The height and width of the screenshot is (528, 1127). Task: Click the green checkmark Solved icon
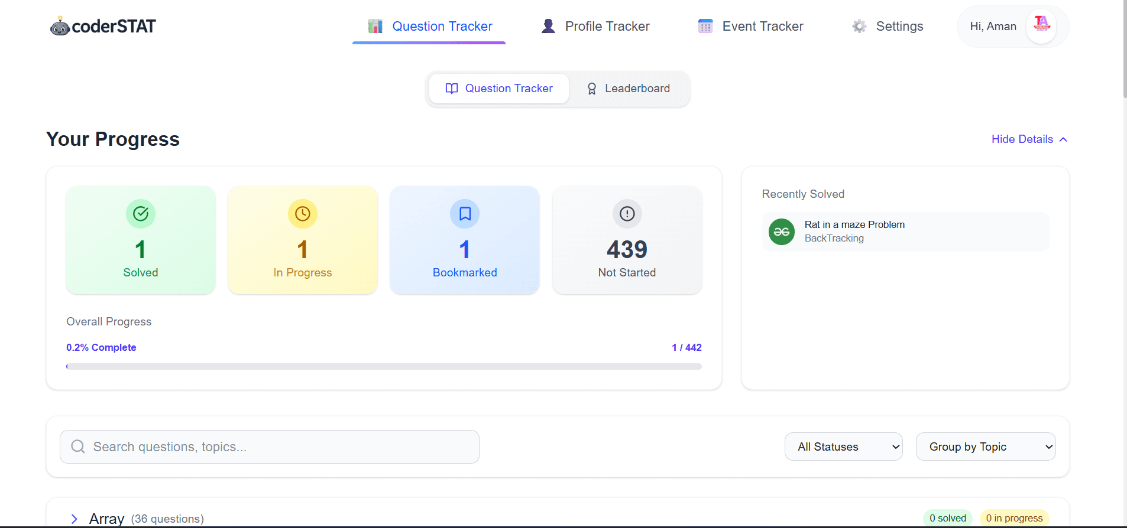point(141,214)
